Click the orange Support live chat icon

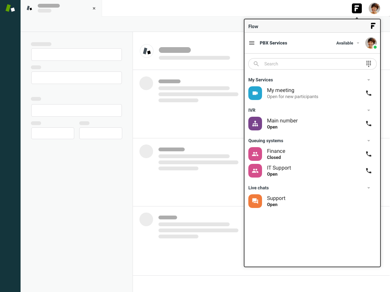tap(255, 201)
